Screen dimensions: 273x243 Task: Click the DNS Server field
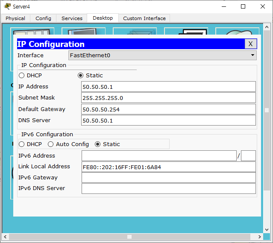[x=168, y=120]
